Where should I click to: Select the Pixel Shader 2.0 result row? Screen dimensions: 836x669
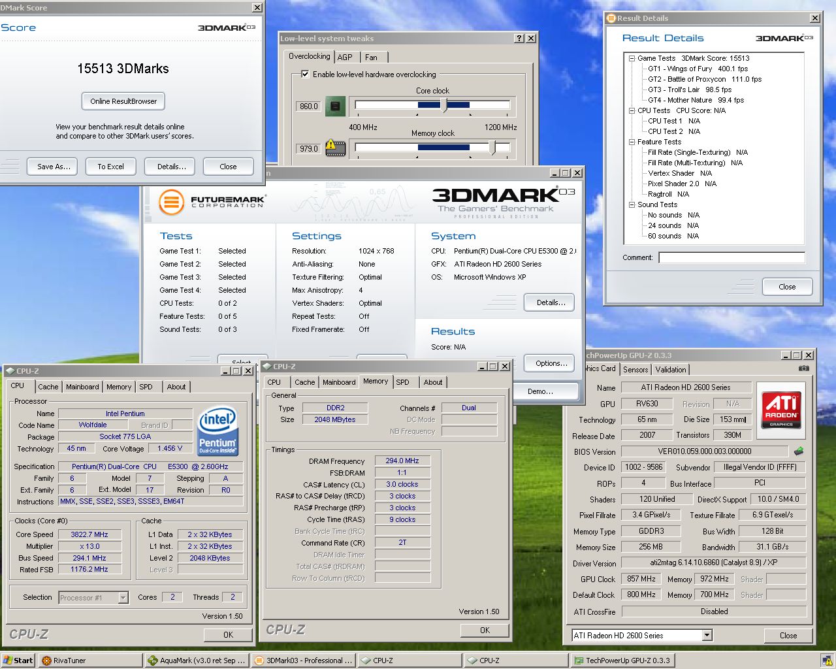click(682, 184)
